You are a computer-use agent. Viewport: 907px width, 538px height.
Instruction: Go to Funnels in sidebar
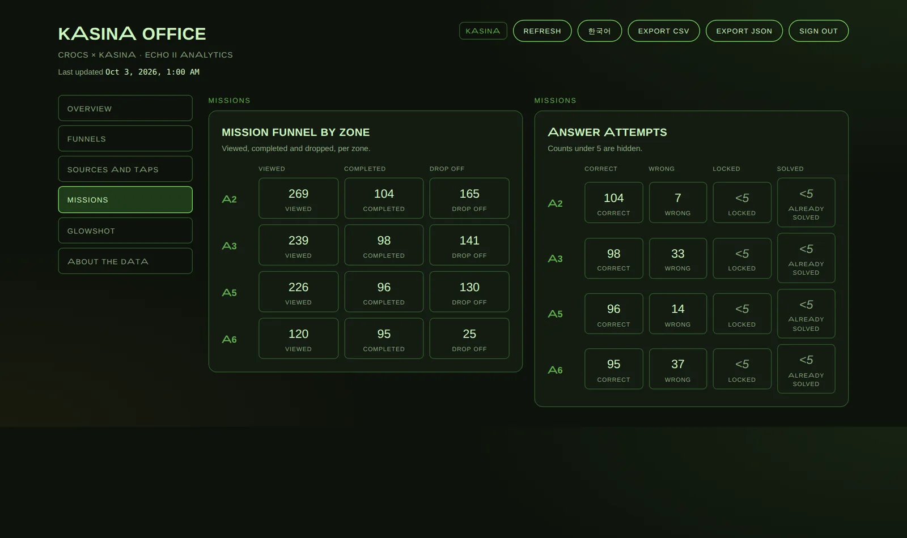click(125, 139)
